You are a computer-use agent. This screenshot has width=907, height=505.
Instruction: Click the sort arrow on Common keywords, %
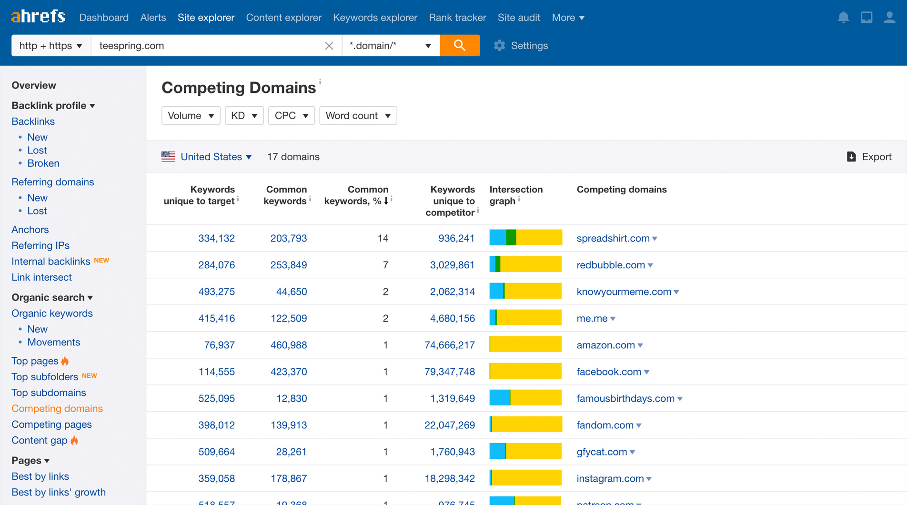(x=386, y=201)
